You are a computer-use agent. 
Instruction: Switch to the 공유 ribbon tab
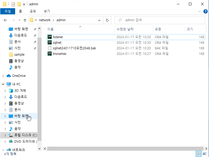click(33, 11)
